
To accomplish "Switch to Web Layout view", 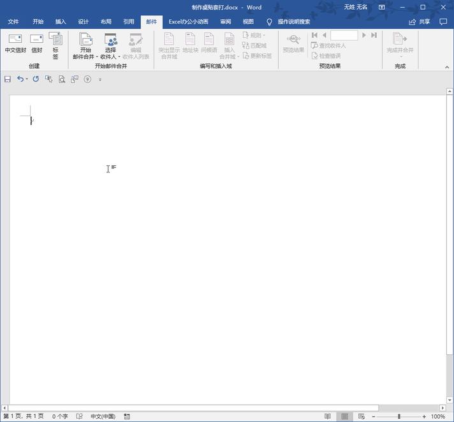I will pos(362,416).
